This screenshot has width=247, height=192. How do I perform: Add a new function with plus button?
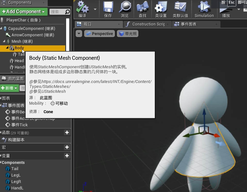67,132
